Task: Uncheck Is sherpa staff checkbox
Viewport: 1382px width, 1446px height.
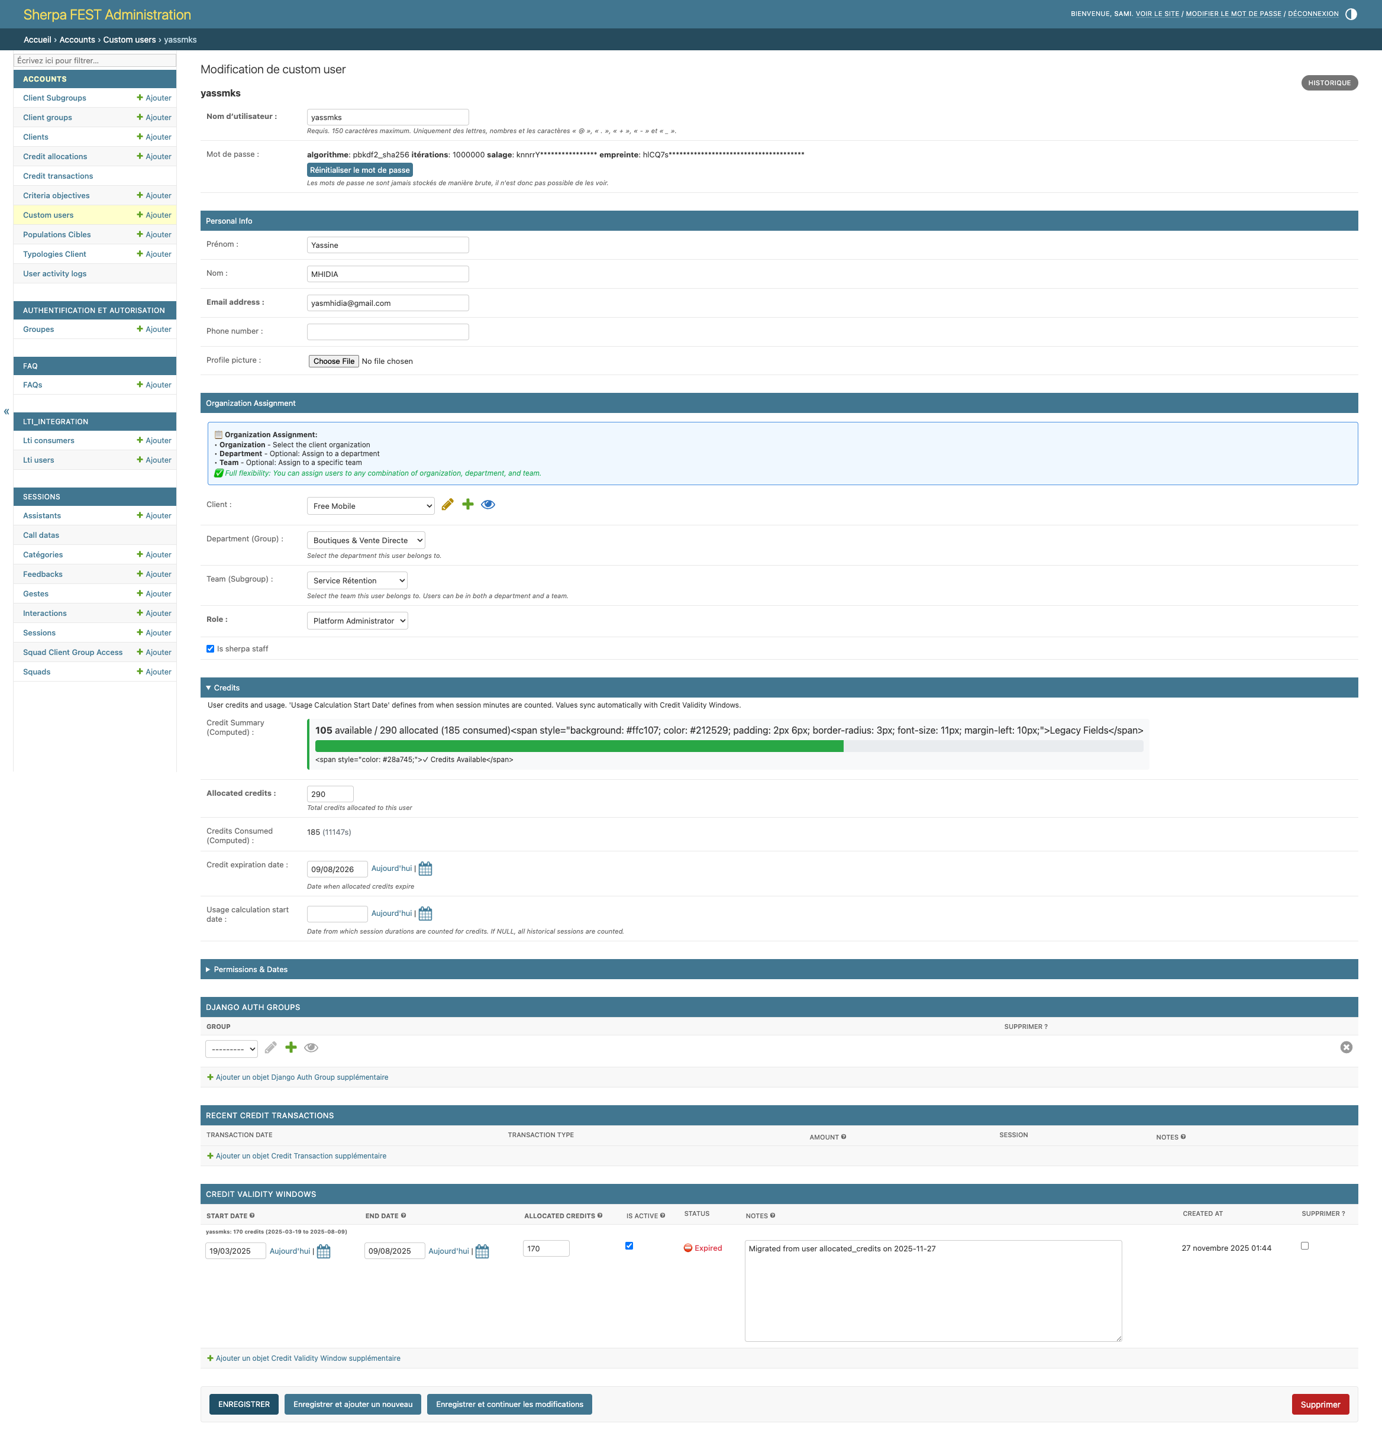Action: 210,649
